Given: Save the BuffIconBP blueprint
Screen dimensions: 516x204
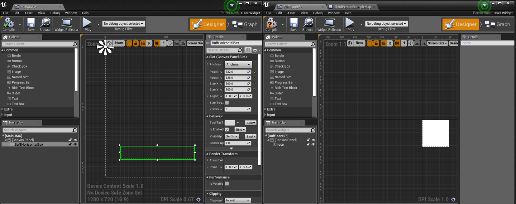Looking at the screenshot, I should tap(293, 24).
